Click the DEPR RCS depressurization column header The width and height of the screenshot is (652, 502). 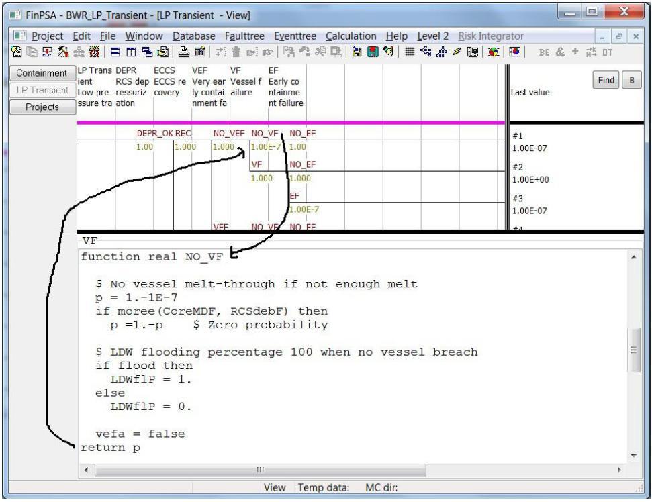pos(134,87)
